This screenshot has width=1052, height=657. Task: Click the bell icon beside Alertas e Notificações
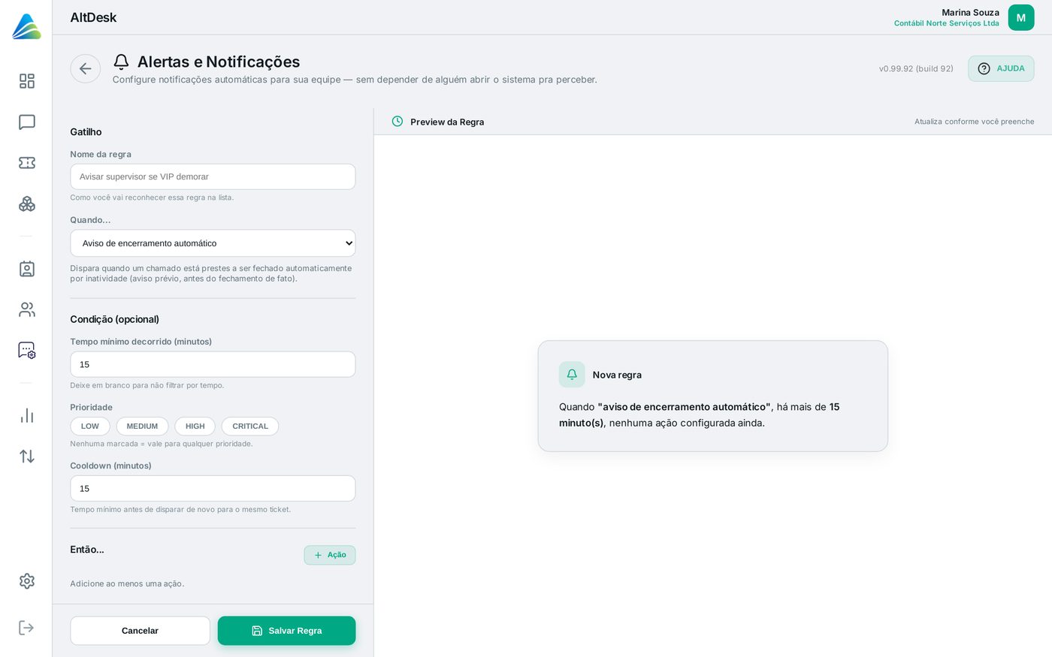coord(121,62)
